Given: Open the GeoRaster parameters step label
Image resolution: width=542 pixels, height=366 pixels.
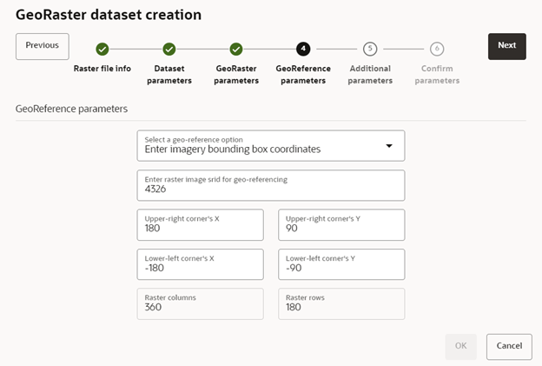Looking at the screenshot, I should pyautogui.click(x=236, y=75).
